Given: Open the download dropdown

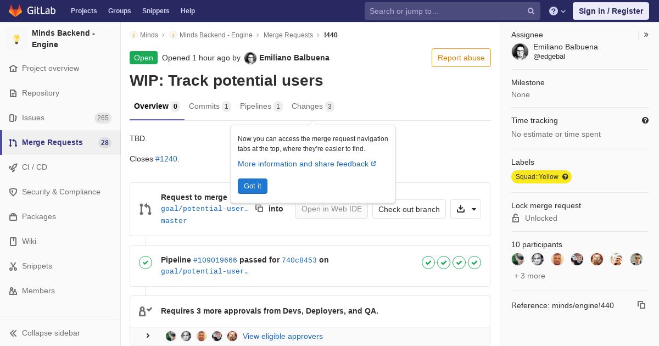Looking at the screenshot, I should (x=466, y=209).
